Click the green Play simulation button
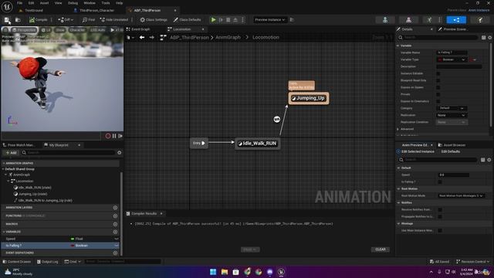This screenshot has height=278, width=494. (213, 20)
